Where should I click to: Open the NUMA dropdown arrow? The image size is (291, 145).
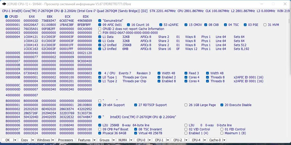tap(131, 140)
